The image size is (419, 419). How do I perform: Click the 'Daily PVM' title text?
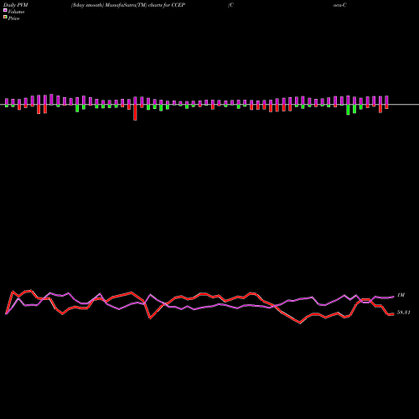16,5
